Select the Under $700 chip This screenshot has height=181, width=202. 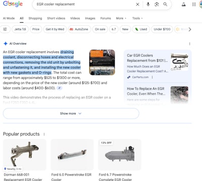[162, 29]
